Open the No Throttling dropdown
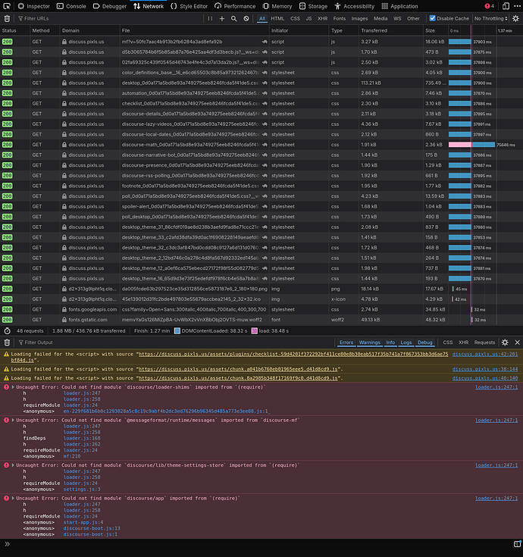523x557 pixels. point(491,18)
